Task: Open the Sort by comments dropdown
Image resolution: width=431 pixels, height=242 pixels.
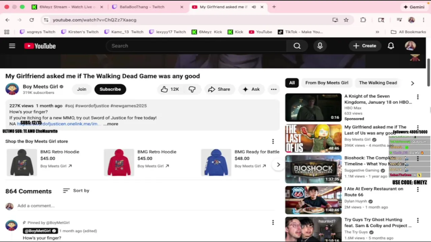Action: (76, 191)
